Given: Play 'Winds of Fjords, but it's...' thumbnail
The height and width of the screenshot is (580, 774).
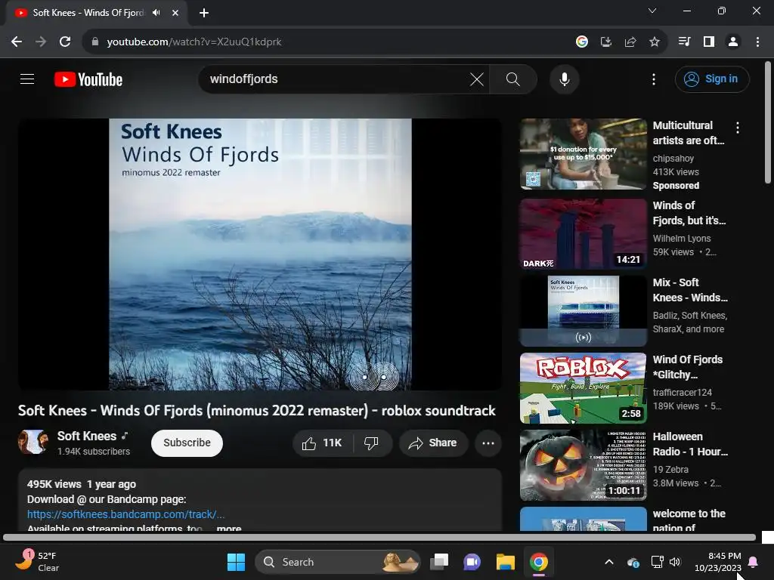Looking at the screenshot, I should [583, 234].
